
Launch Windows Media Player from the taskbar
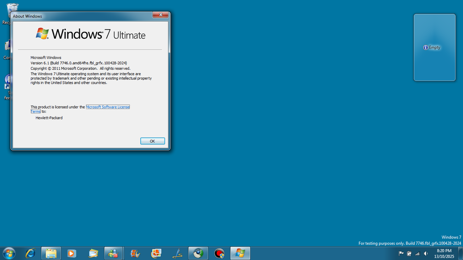pos(72,253)
